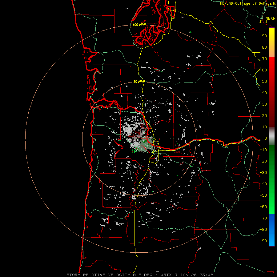Select the 90 value on the velocity scale
Image resolution: width=277 pixels, height=277 pixels.
pos(264,36)
